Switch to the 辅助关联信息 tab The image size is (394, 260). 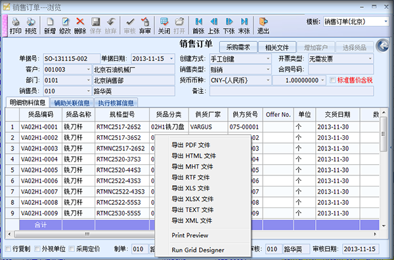point(72,102)
